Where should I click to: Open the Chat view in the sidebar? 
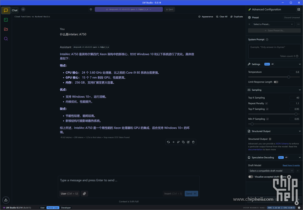click(x=6, y=10)
